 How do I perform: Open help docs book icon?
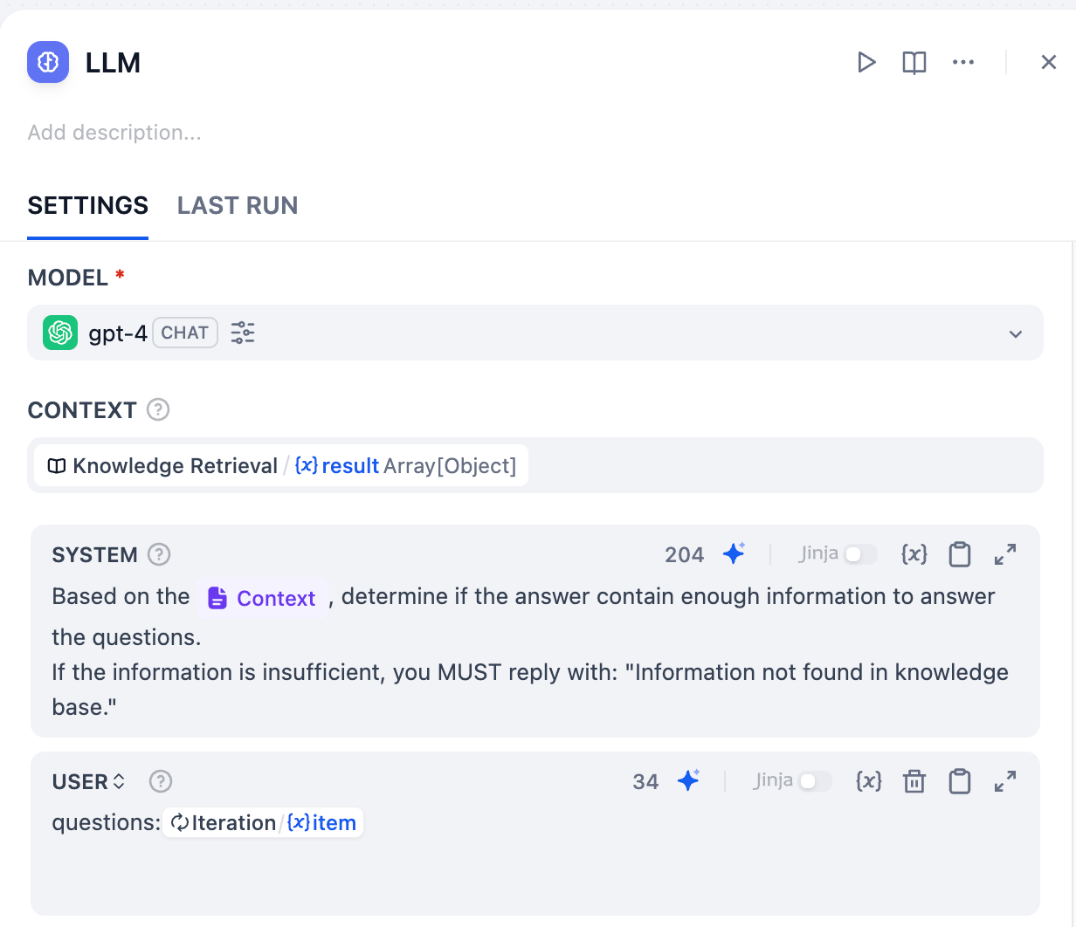click(x=914, y=62)
